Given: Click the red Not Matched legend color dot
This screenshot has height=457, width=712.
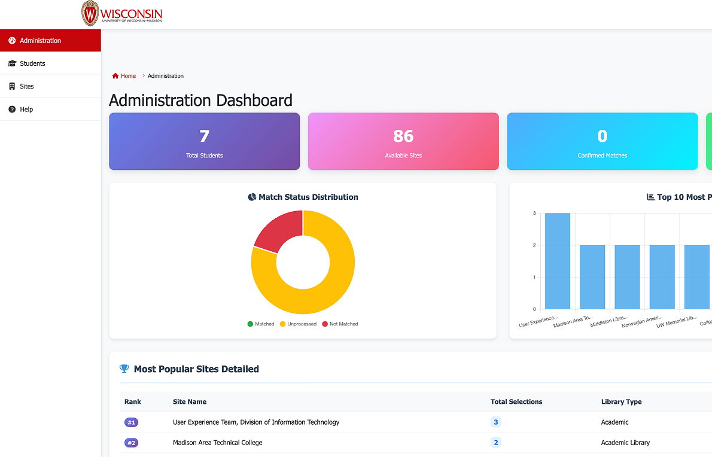Looking at the screenshot, I should 325,324.
